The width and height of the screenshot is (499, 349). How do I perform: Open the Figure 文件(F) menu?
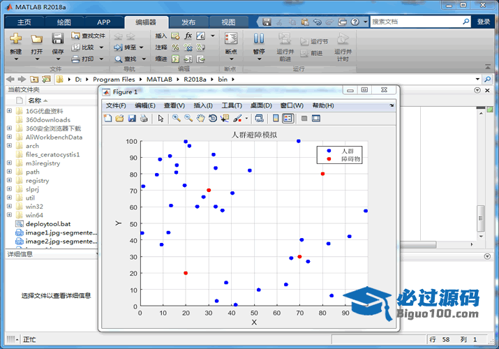(116, 105)
